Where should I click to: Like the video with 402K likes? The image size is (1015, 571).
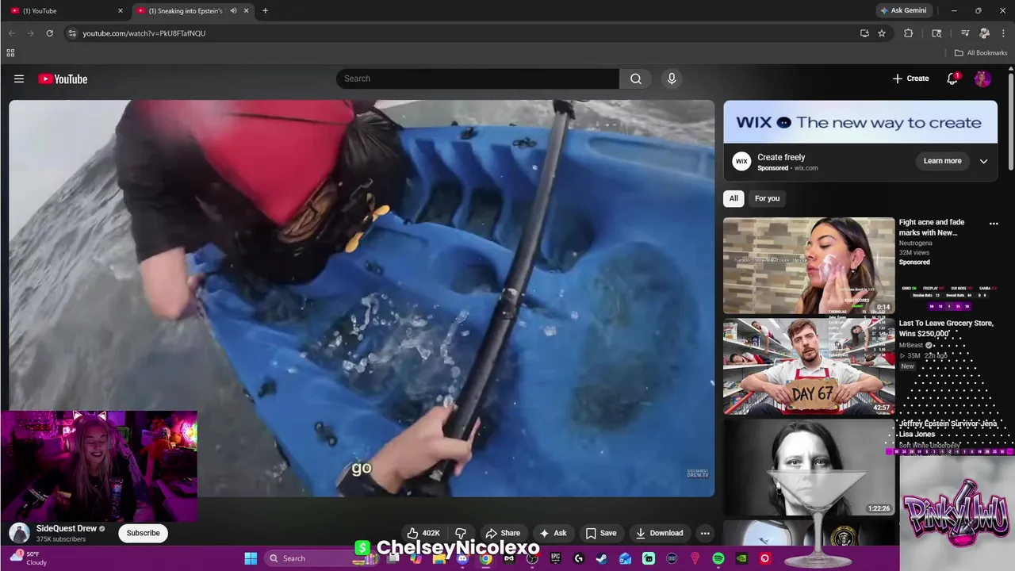point(423,533)
